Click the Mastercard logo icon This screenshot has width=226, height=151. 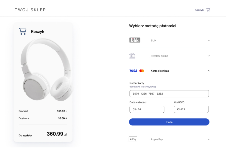click(142, 71)
